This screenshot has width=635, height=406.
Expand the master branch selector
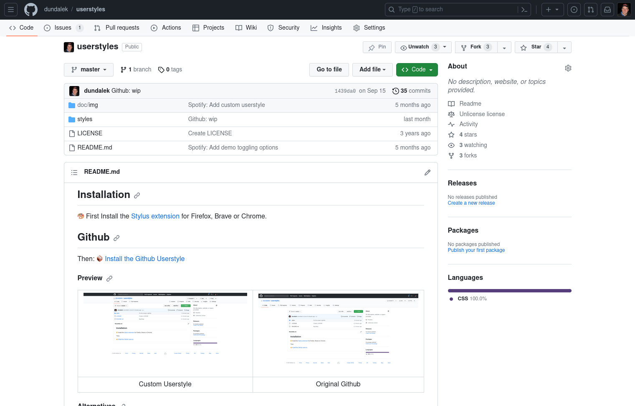(89, 70)
